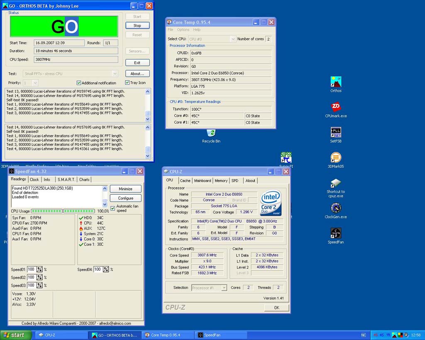The height and width of the screenshot is (340, 425).
Task: Click the SpeedFan title bar icon
Action: coord(11,171)
